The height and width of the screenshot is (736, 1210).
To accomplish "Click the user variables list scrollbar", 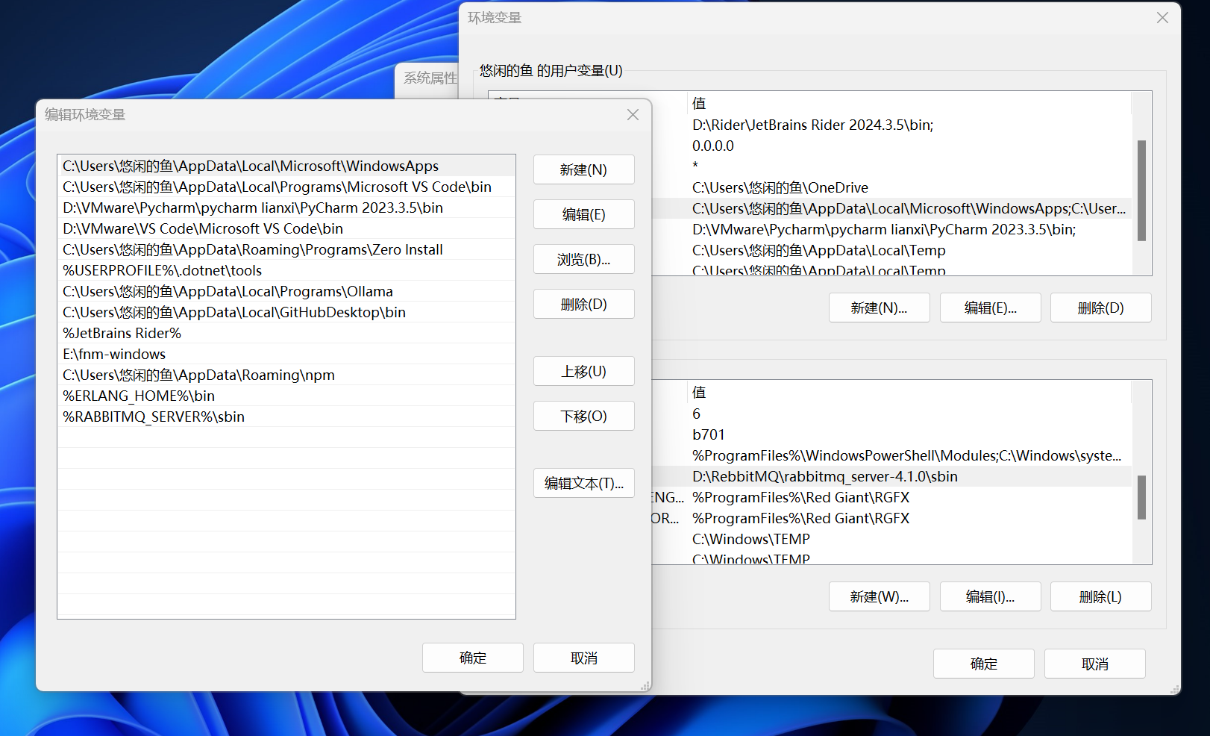I will pyautogui.click(x=1141, y=190).
